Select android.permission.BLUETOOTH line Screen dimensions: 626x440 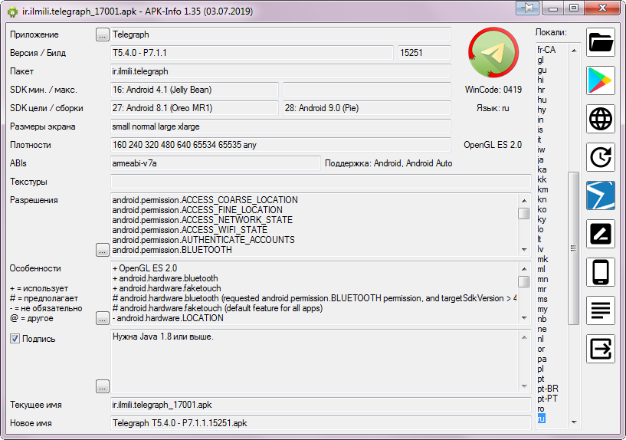[172, 250]
